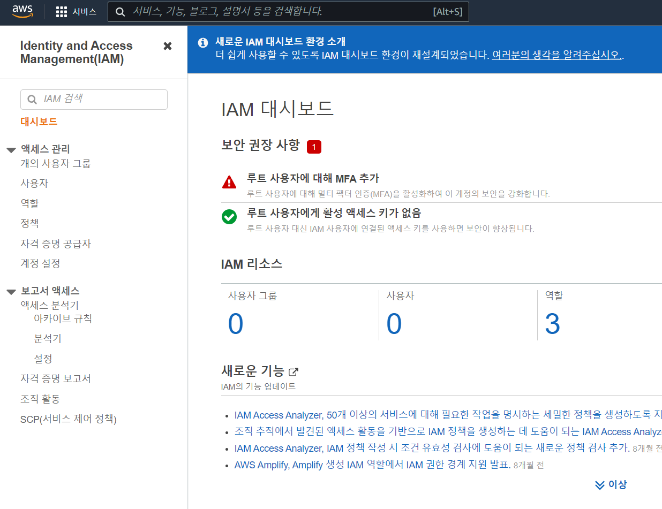Open 자격 증명 공급자 in sidebar

(56, 244)
